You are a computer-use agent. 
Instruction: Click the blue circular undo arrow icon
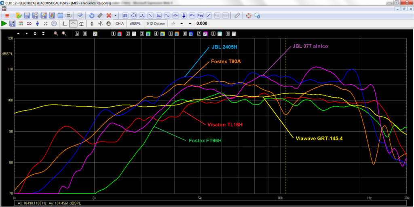pyautogui.click(x=92, y=15)
